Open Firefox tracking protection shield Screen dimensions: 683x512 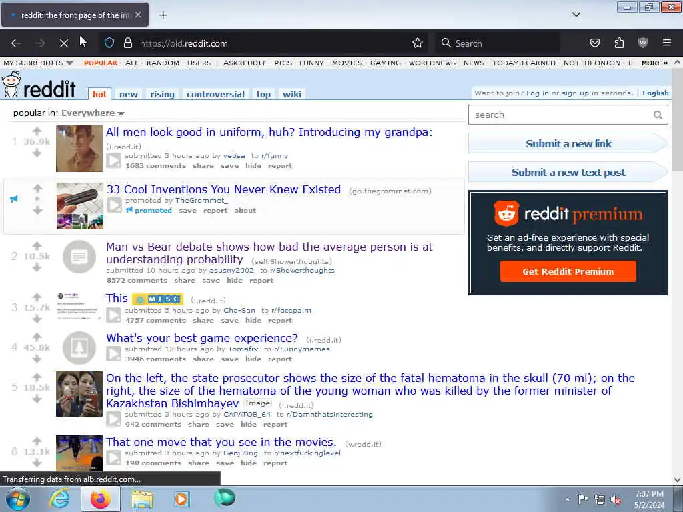click(109, 43)
